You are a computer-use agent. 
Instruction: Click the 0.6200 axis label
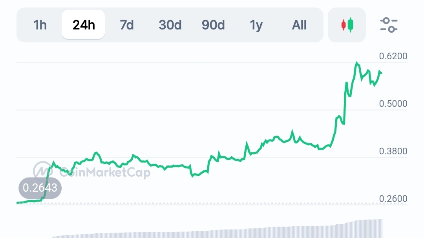click(393, 57)
